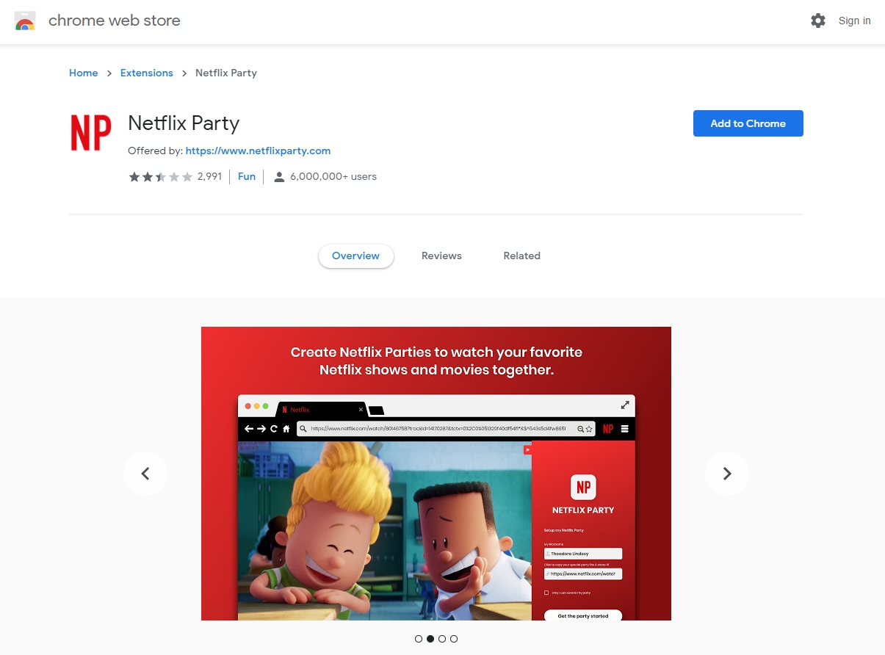Switch to the Related tab
Viewport: 885px width, 655px height.
pyautogui.click(x=521, y=256)
